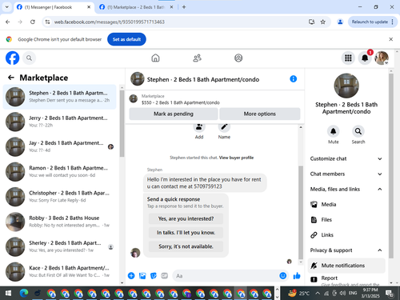Click the Search magnifier in side panel
Screen dimensions: 400x300
tap(358, 131)
